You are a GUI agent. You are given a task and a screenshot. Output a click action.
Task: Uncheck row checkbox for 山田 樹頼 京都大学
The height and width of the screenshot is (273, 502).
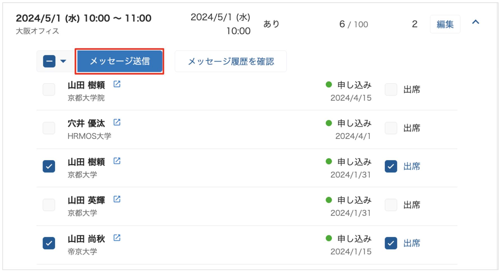coord(49,166)
